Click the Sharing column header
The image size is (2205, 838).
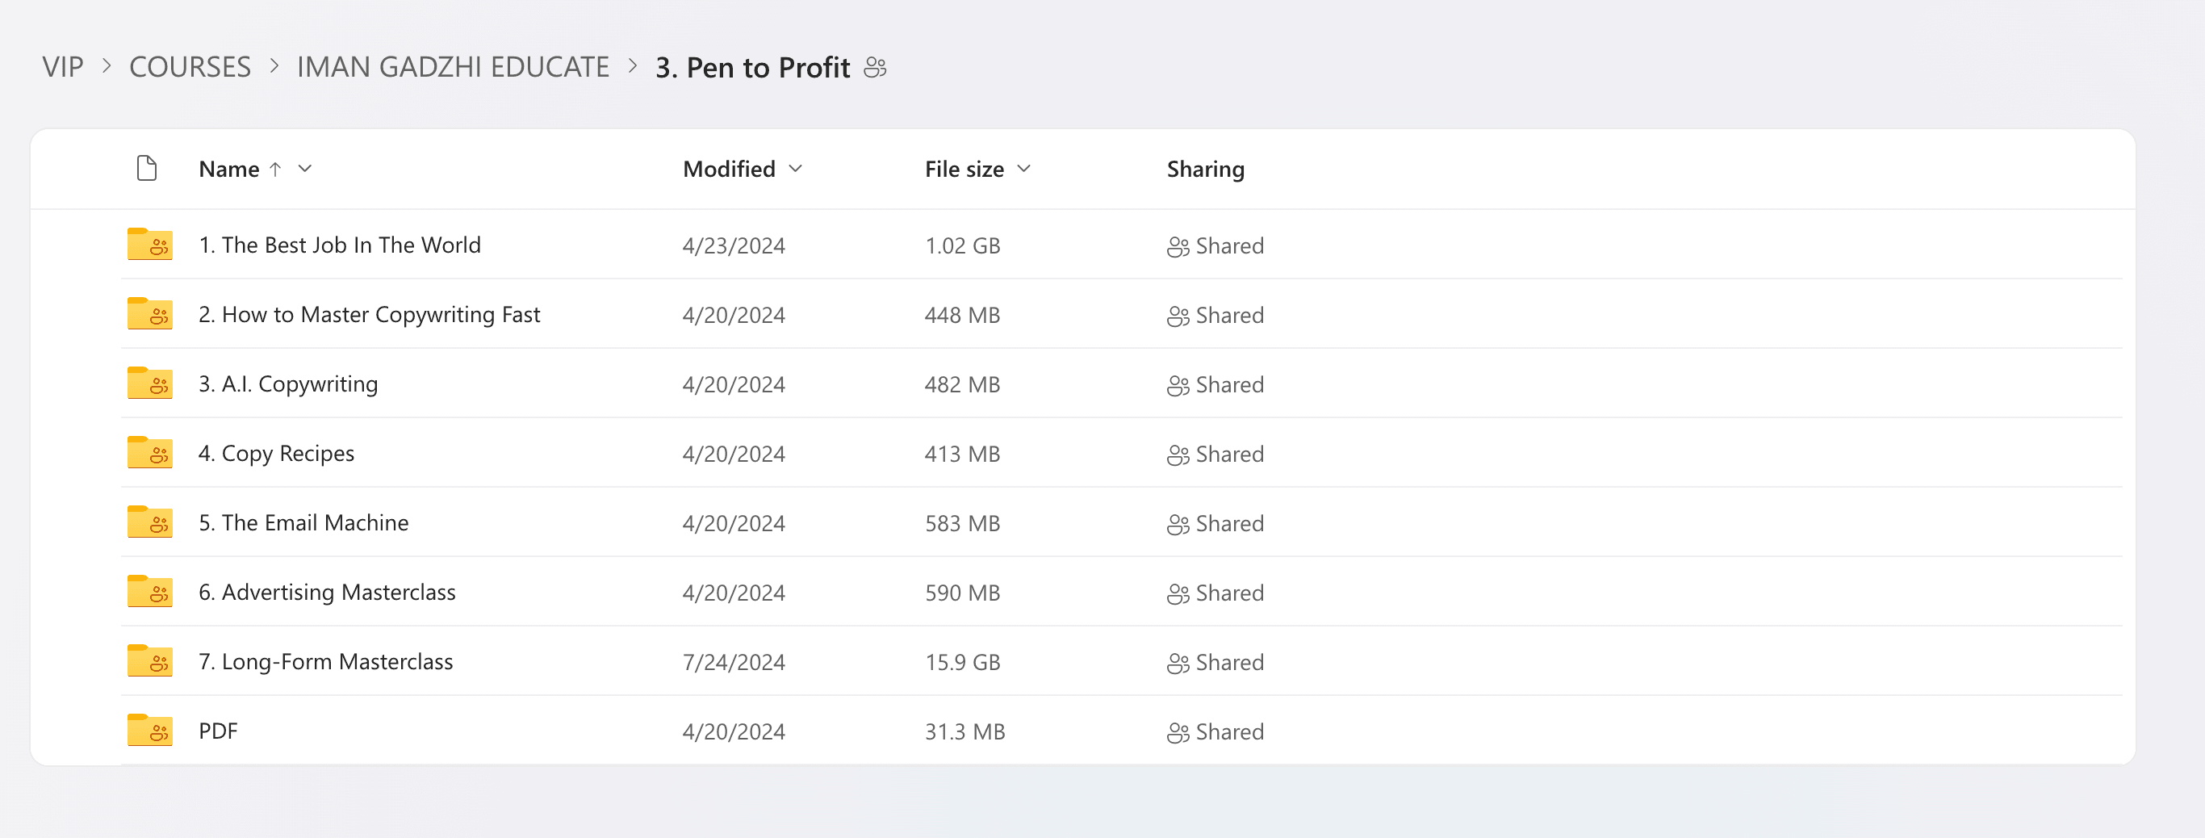click(1205, 169)
